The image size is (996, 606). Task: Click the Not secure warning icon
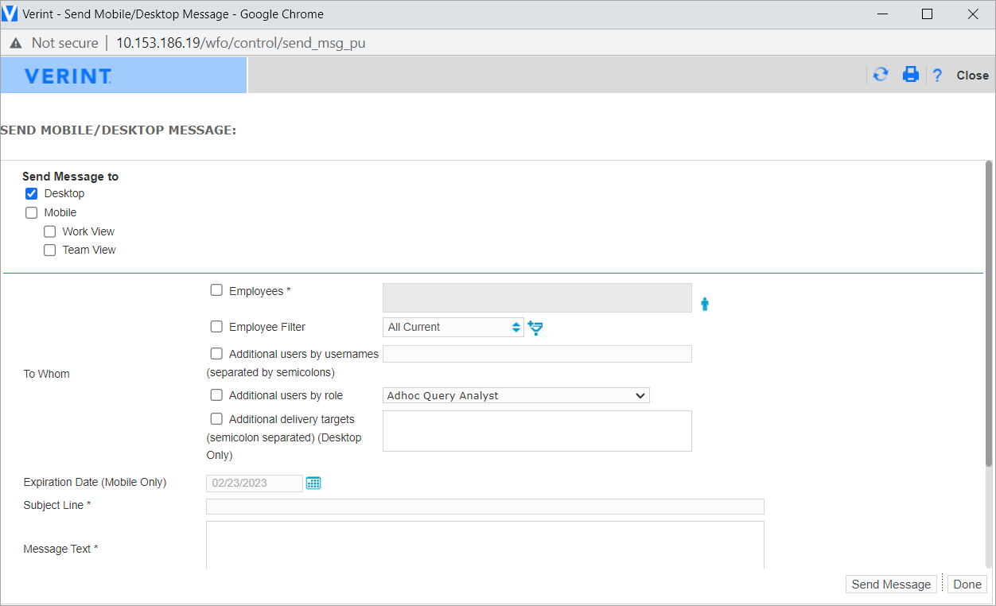[x=16, y=43]
